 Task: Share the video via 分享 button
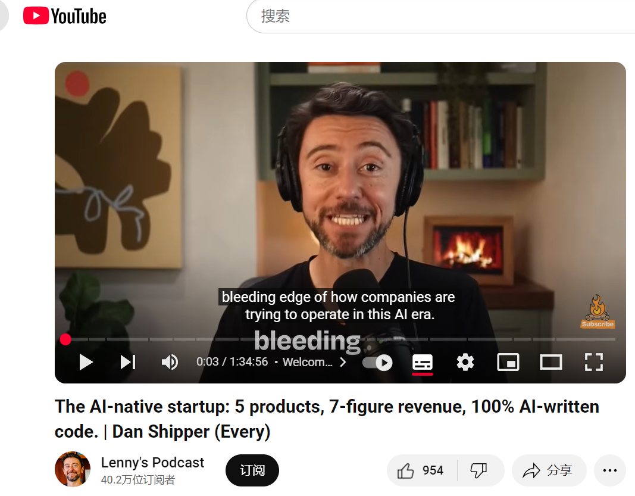[x=549, y=470]
